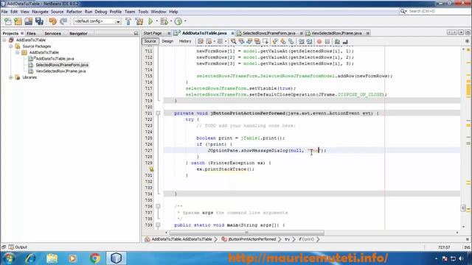Viewport: 472px width, 265px height.
Task: Open the Profile Project dropdown arrow
Action: [185, 21]
